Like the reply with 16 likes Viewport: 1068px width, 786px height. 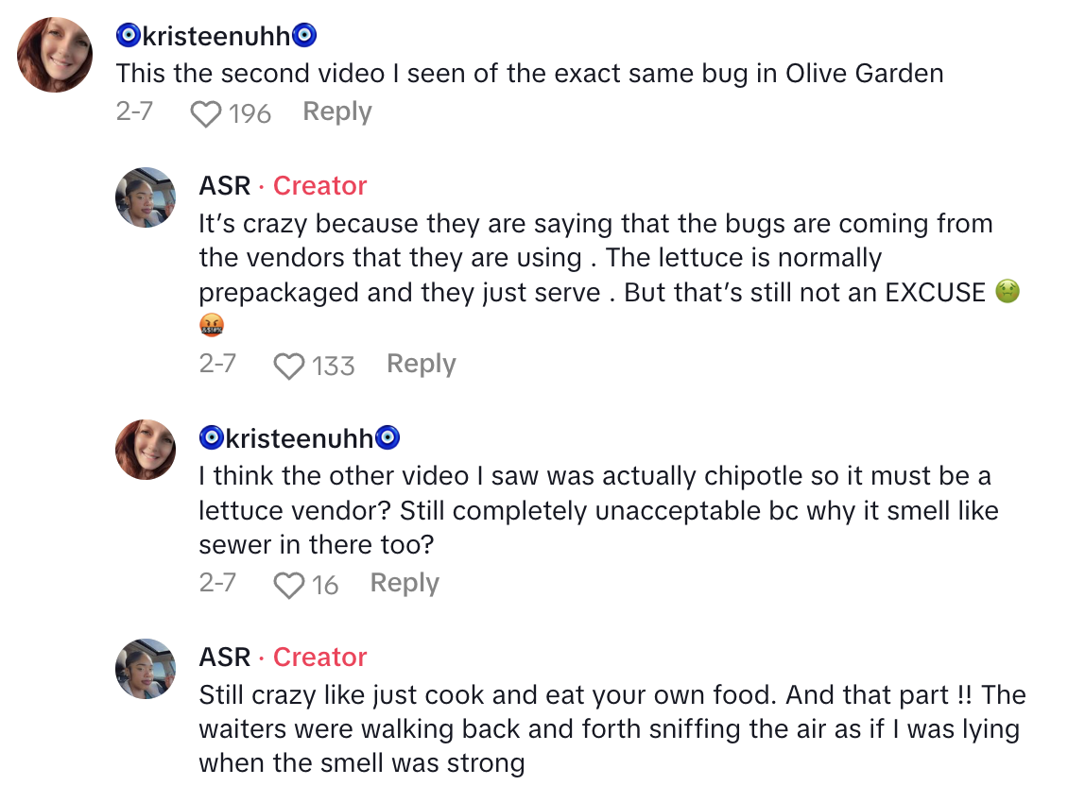pos(288,586)
